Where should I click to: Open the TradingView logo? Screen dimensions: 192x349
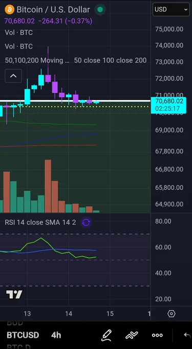coord(14,295)
